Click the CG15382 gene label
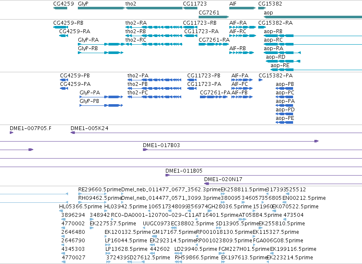This screenshot has height=264, width=362. coord(270,4)
